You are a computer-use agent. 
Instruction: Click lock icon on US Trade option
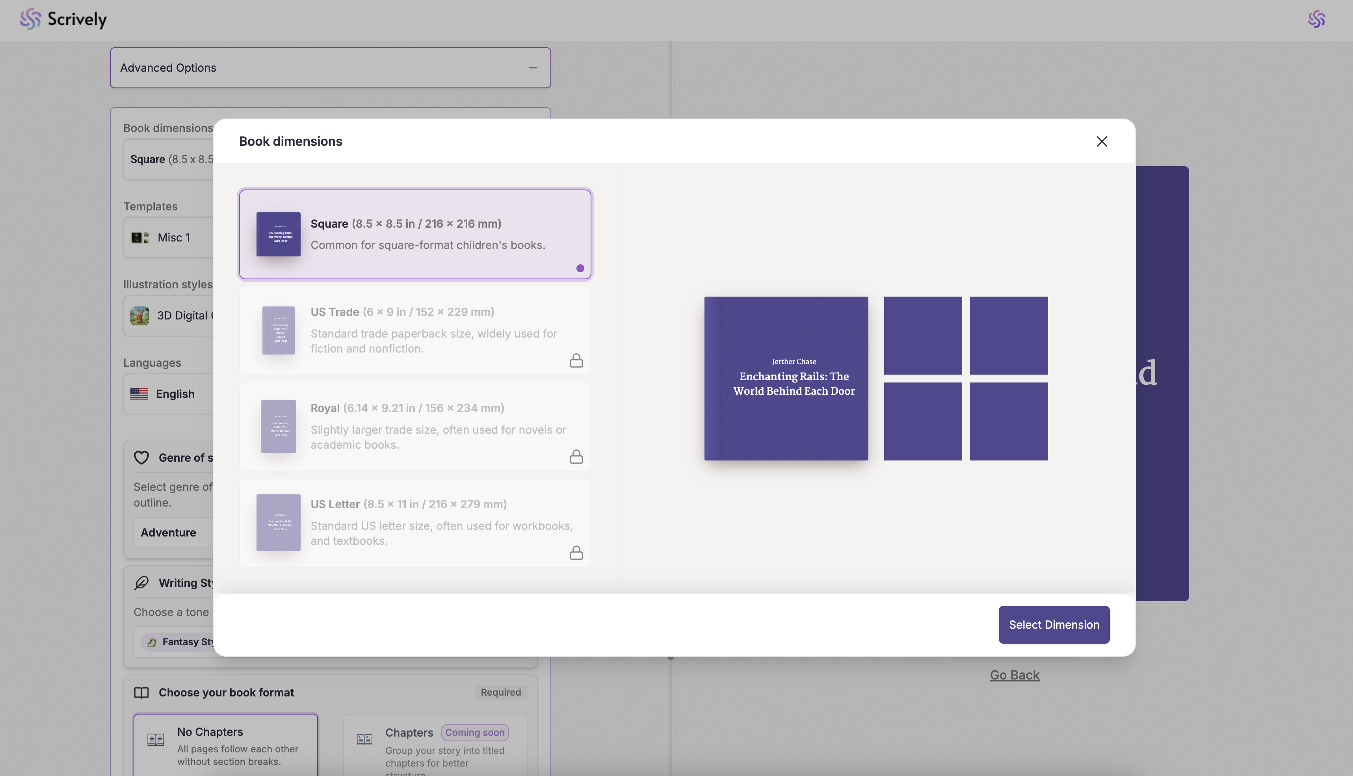coord(576,361)
